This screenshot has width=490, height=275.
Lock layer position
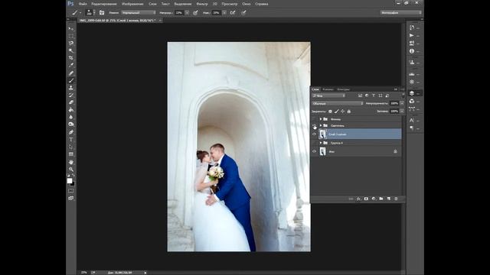pos(343,112)
